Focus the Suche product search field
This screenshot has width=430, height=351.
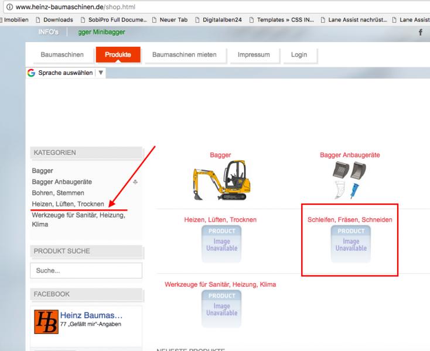click(x=86, y=271)
